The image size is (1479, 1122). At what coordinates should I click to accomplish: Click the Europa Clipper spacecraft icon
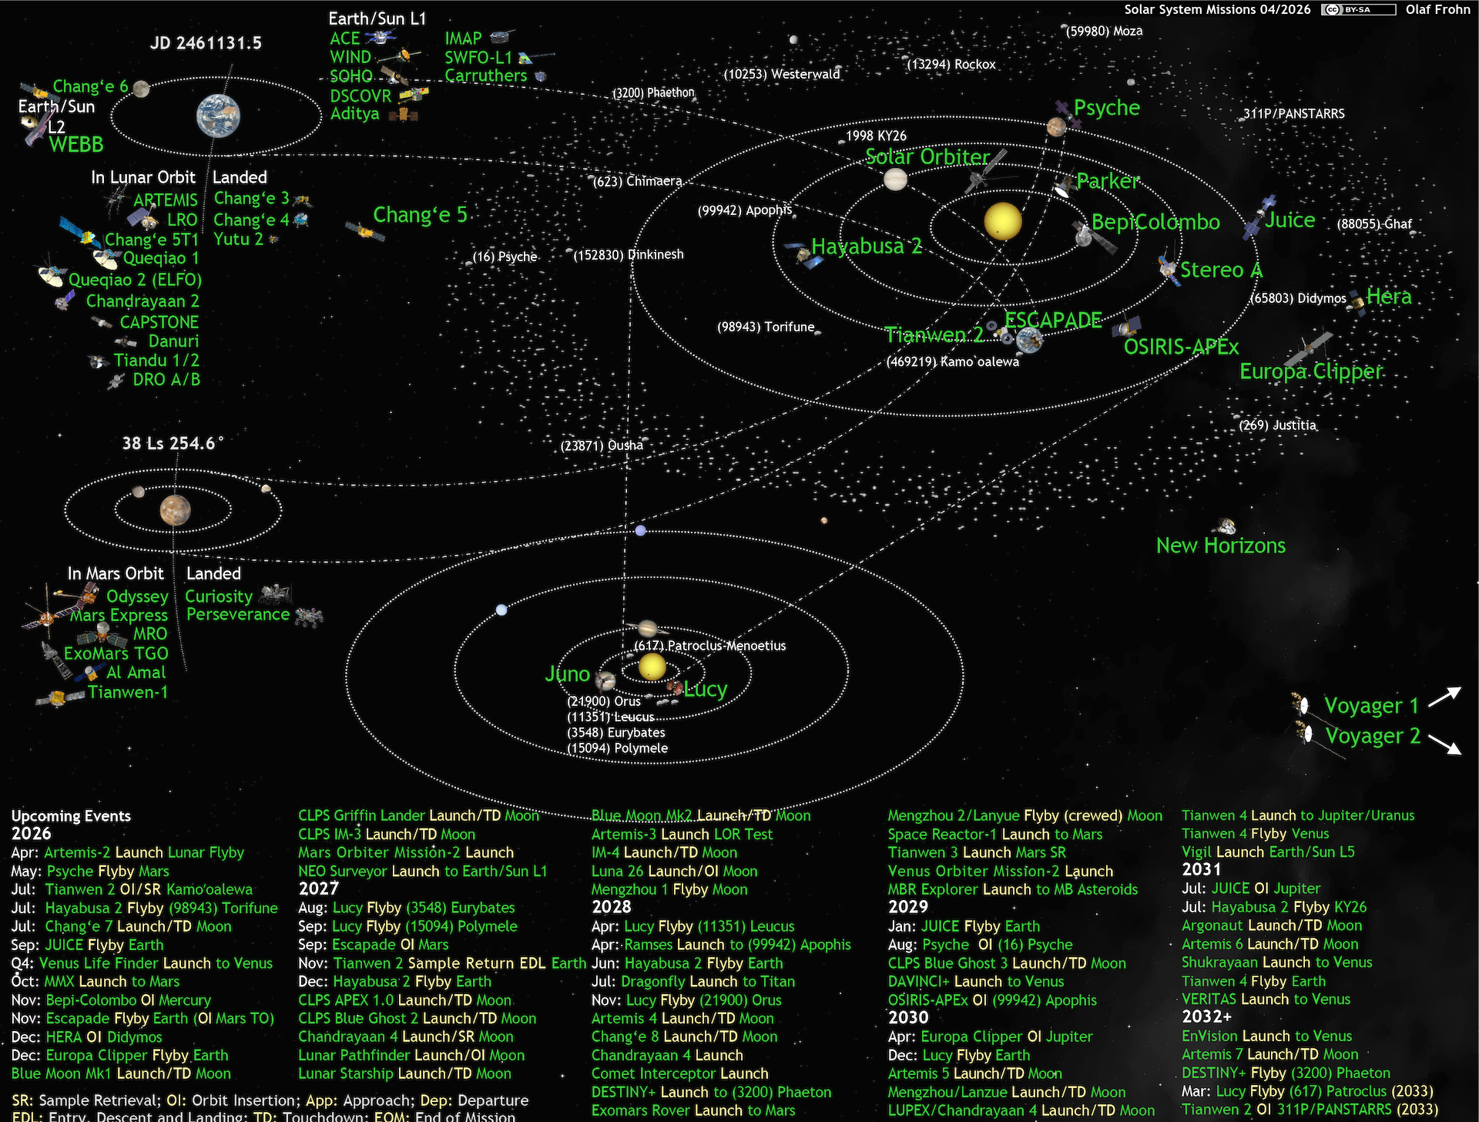(1309, 348)
